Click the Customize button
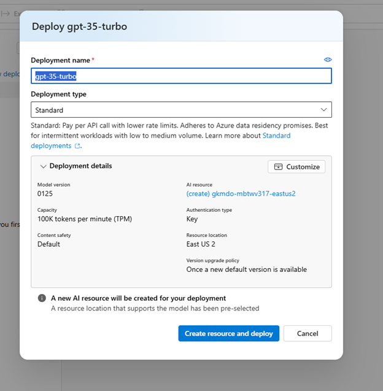The height and width of the screenshot is (391, 383). point(296,167)
